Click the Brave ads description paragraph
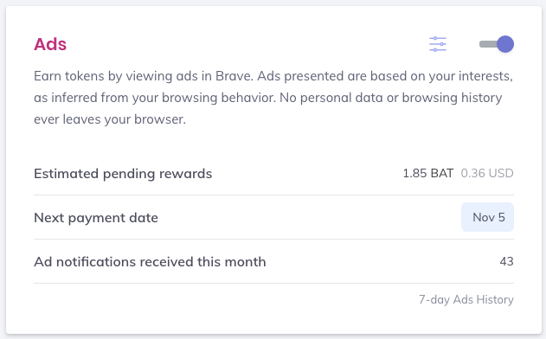546x339 pixels. click(x=273, y=98)
